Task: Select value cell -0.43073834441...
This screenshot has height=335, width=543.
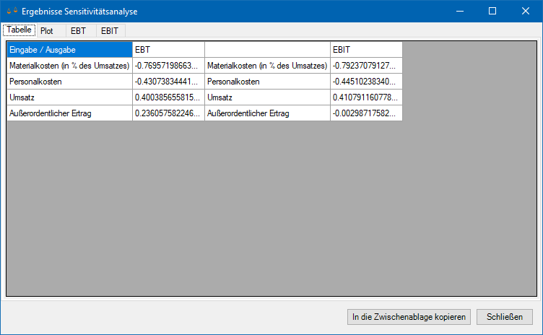Action: coord(168,82)
